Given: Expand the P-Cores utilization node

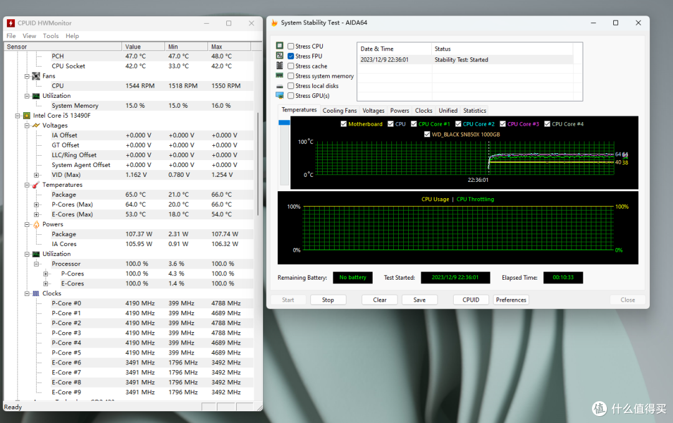Looking at the screenshot, I should point(45,273).
